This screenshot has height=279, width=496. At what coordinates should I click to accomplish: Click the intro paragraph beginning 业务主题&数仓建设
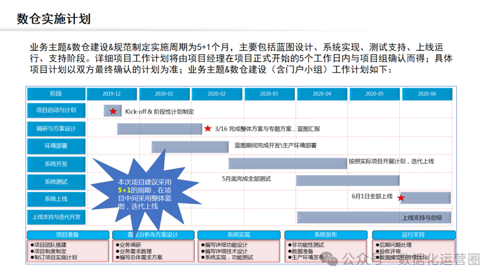pos(242,58)
